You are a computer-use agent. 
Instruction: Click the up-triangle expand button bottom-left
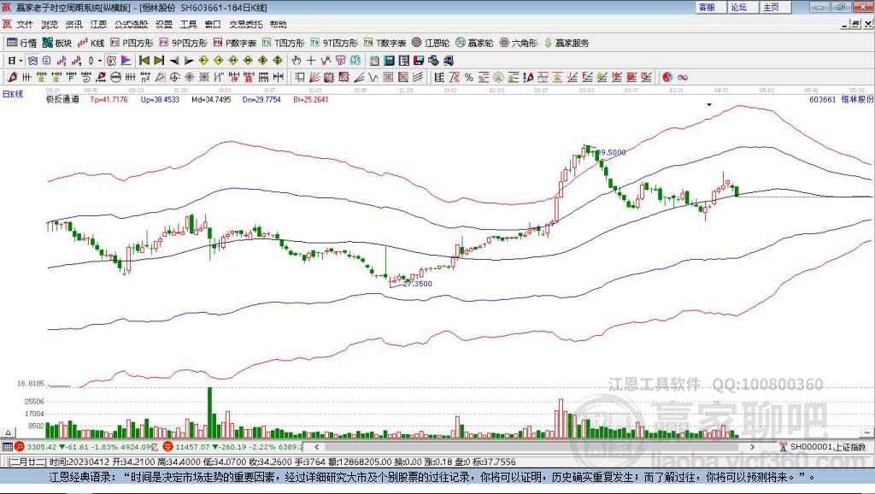click(8, 432)
